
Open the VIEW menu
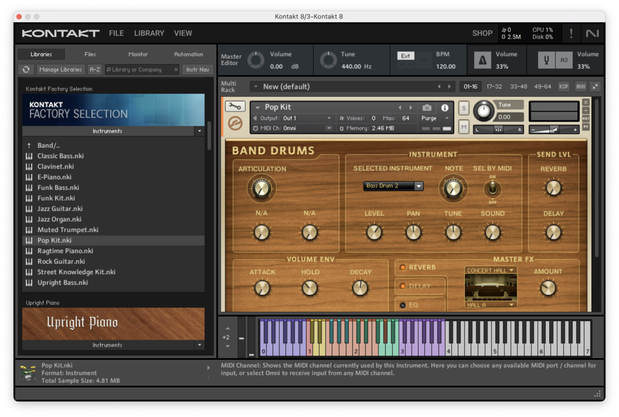click(x=183, y=33)
